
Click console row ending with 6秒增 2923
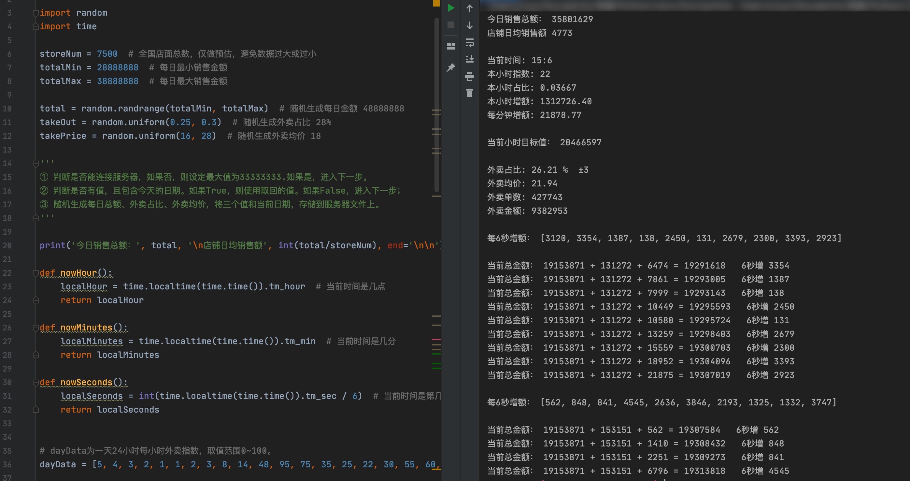tap(641, 375)
